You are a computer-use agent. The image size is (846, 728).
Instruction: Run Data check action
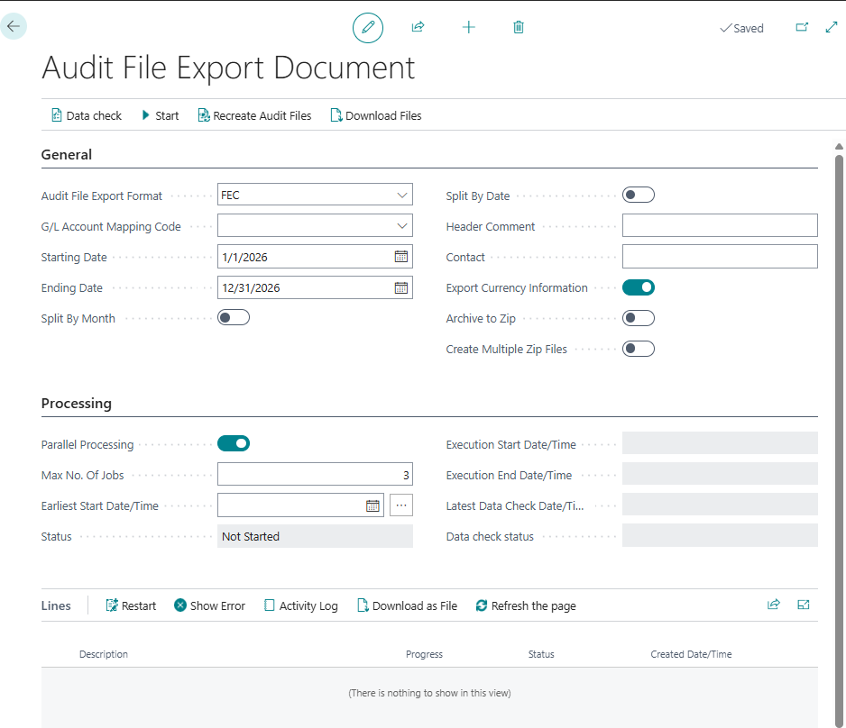[87, 115]
